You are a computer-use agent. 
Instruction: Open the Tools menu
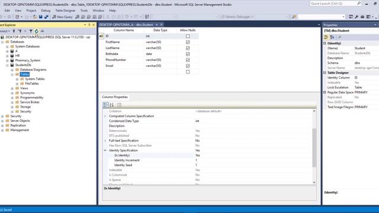84,11
